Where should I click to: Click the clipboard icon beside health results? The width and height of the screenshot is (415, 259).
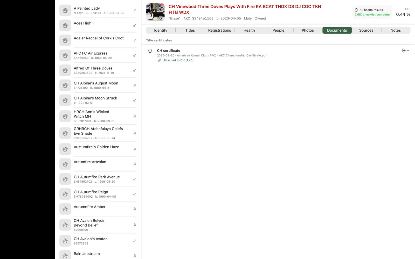pos(356,10)
